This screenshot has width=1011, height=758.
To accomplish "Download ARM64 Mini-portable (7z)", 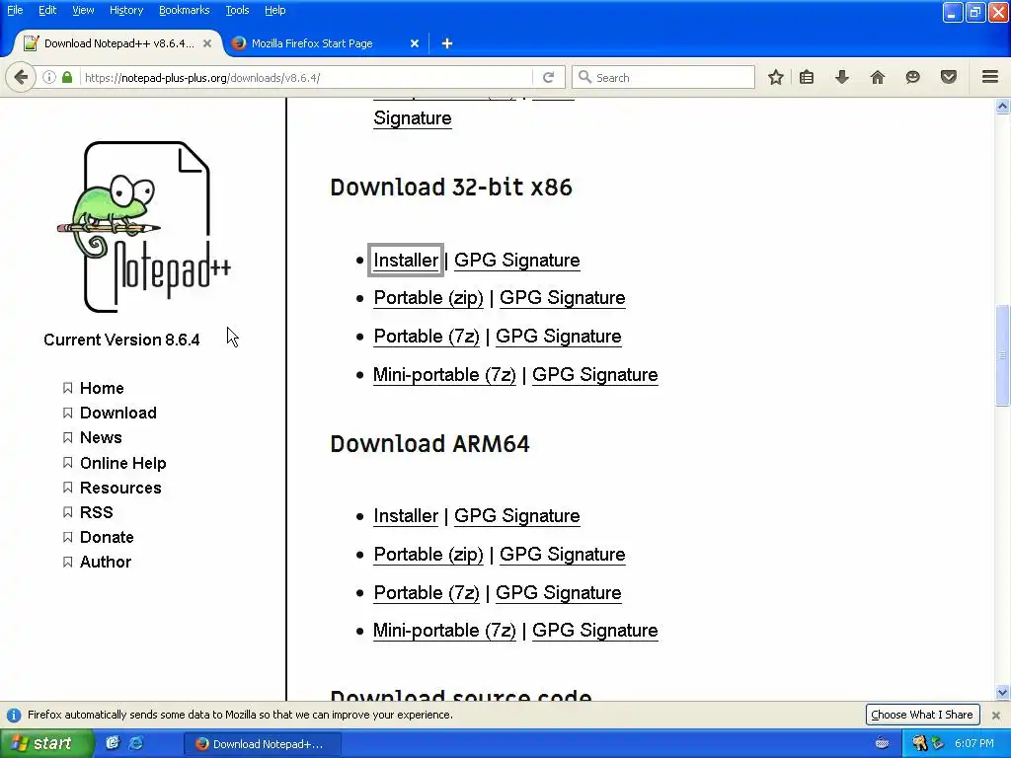I will pyautogui.click(x=444, y=631).
